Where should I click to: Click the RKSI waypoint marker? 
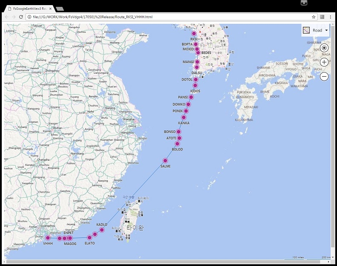[194, 33]
